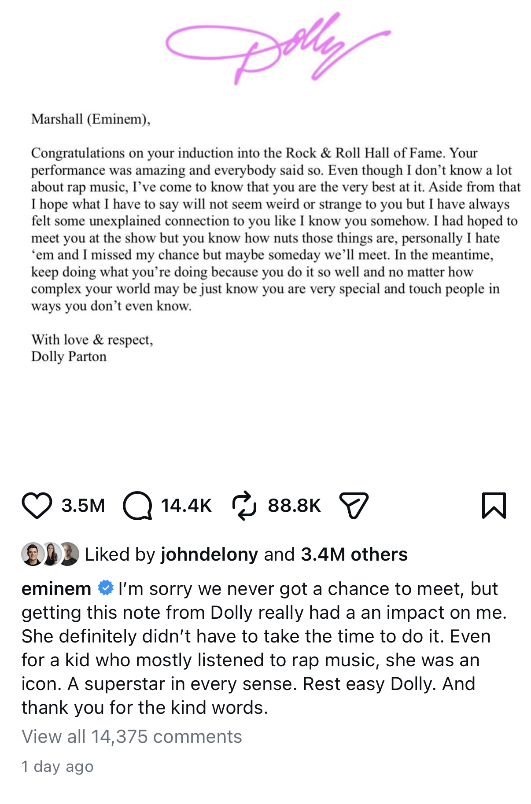
Task: Open comments via speech bubble icon
Action: coord(137,506)
